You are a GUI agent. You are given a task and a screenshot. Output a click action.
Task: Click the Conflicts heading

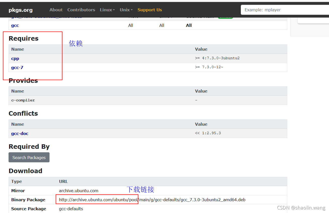tap(23, 113)
